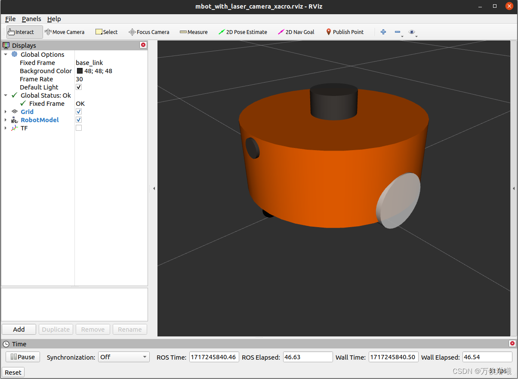The height and width of the screenshot is (379, 518).
Task: Click the blue plus add-tool icon
Action: 383,32
